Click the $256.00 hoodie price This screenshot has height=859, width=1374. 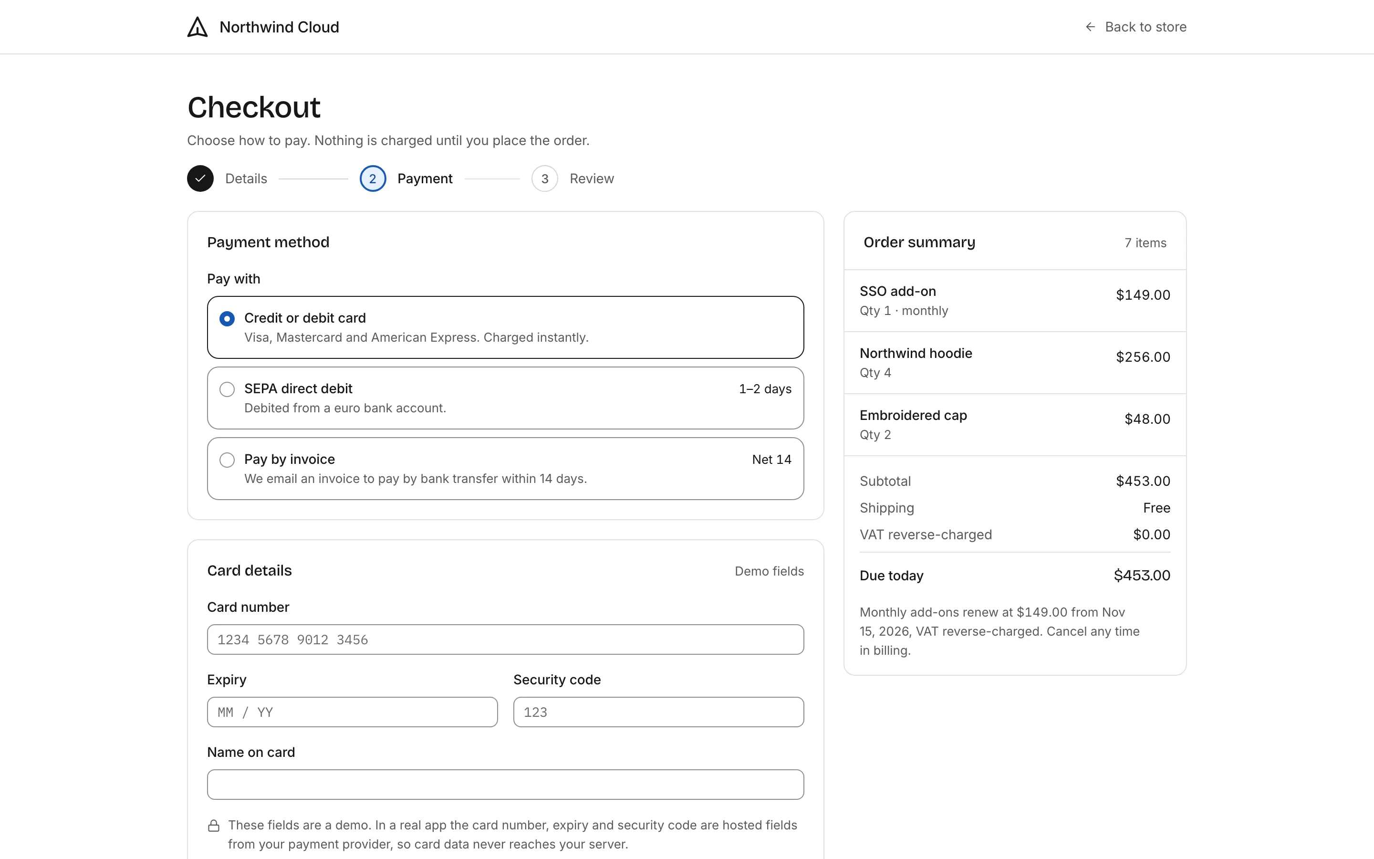pyautogui.click(x=1143, y=357)
